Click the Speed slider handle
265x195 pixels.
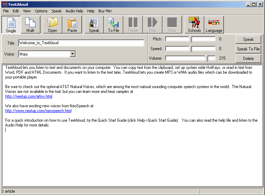click(191, 49)
